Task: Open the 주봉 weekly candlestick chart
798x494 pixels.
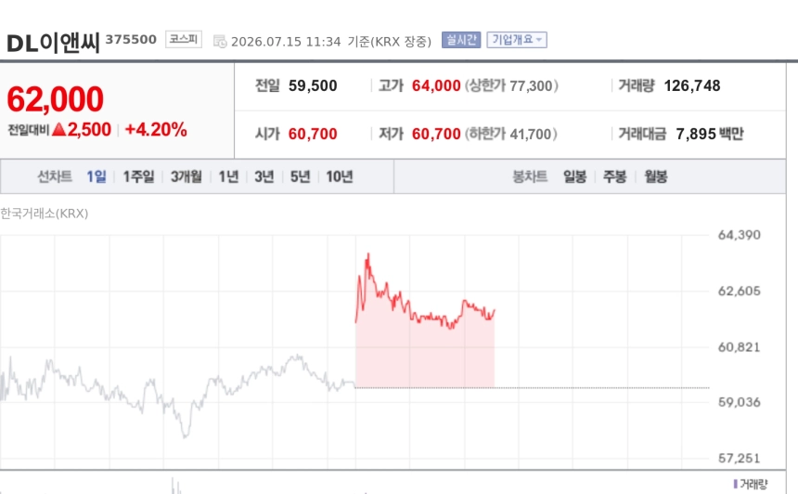Action: pos(615,176)
